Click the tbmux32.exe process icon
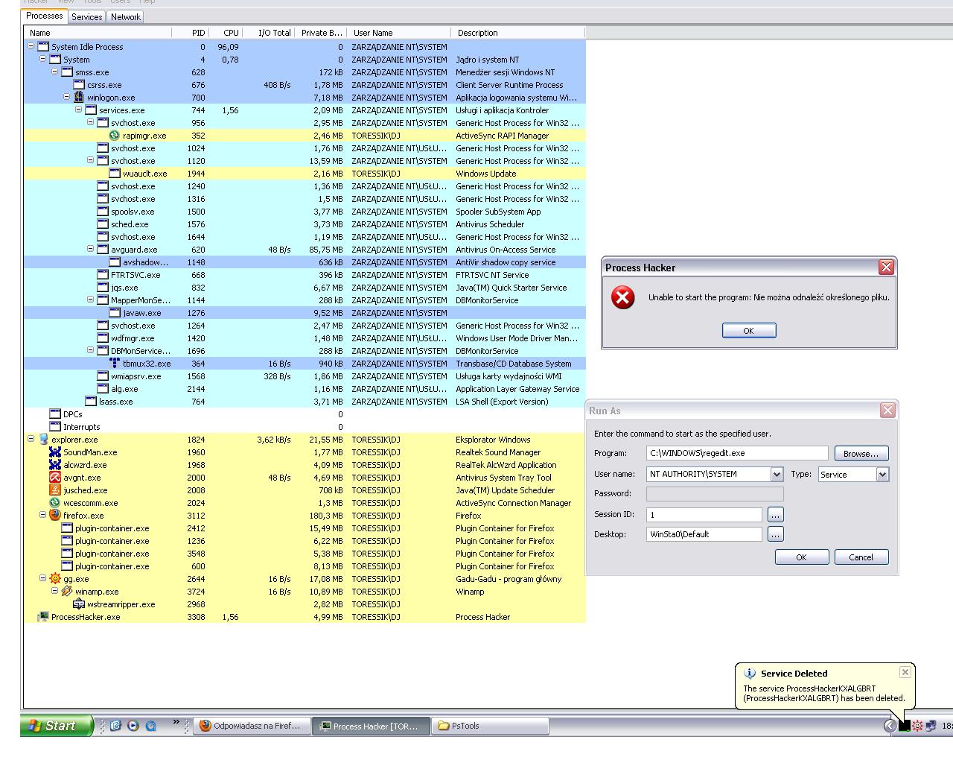Image resolution: width=953 pixels, height=763 pixels. tap(115, 364)
